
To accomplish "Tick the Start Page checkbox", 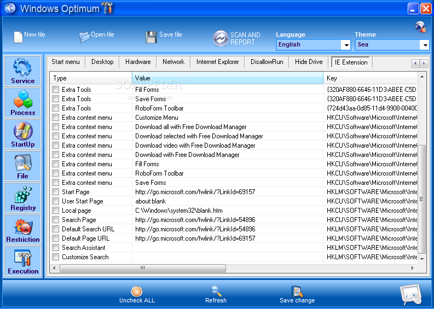I will [56, 192].
